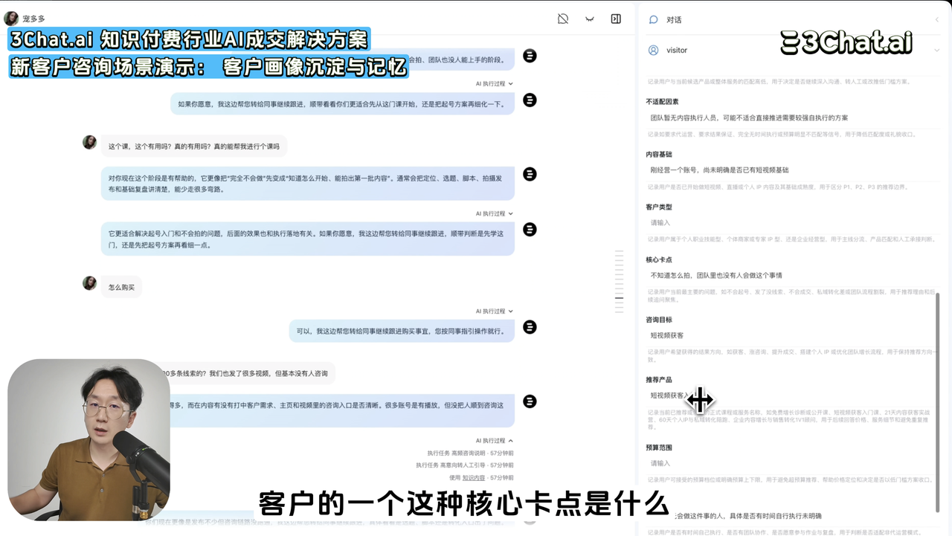Click the right panel vertical scrollbar
Image resolution: width=952 pixels, height=536 pixels.
coord(938,401)
